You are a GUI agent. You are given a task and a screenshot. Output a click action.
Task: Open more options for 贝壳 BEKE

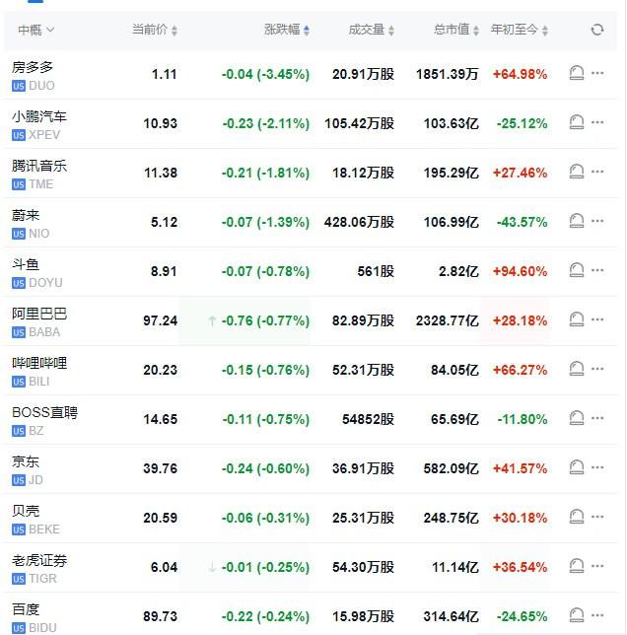pos(597,517)
